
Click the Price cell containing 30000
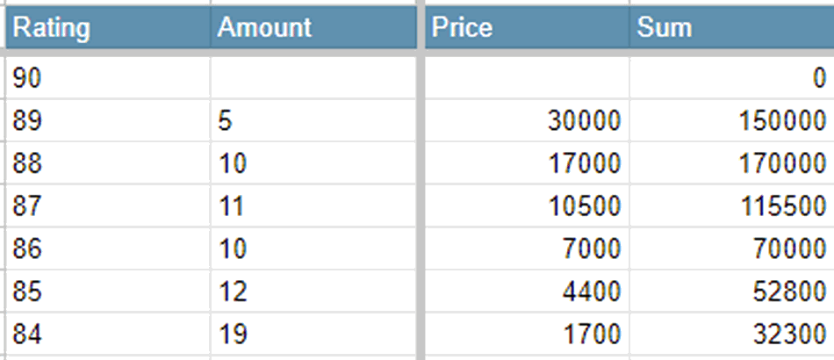click(527, 120)
